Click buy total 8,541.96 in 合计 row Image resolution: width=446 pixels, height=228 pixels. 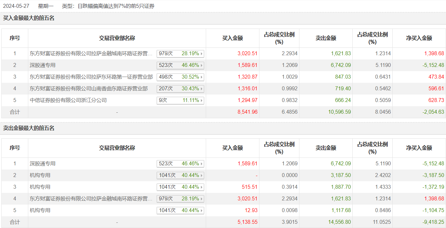(x=247, y=112)
